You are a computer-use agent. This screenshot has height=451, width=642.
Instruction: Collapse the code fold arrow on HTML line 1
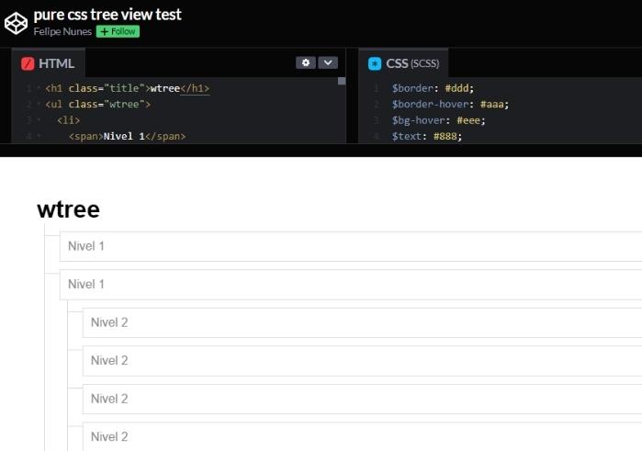(39, 88)
